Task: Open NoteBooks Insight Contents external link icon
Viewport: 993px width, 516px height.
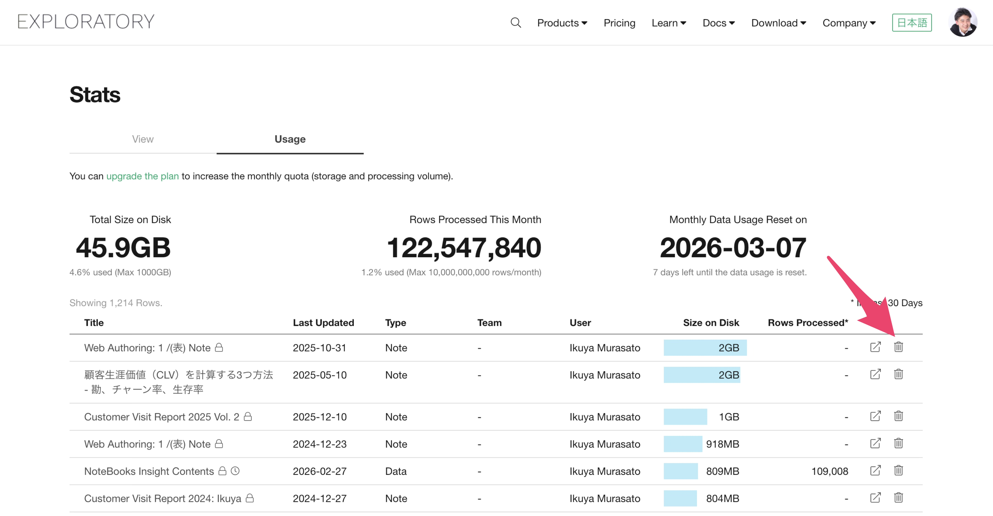Action: 875,471
